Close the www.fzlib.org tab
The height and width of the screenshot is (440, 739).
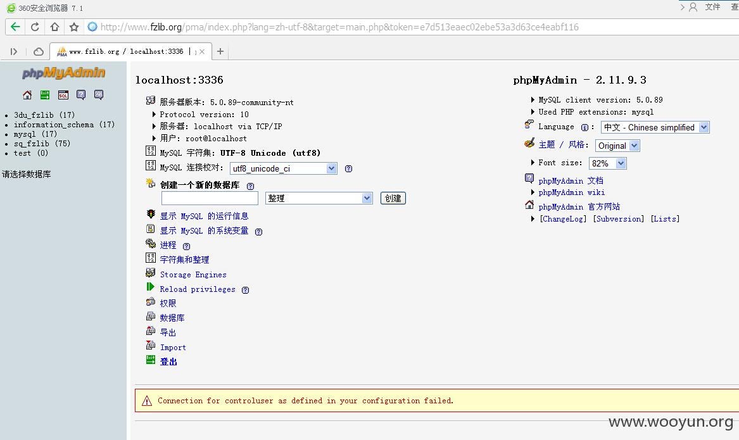(x=202, y=52)
